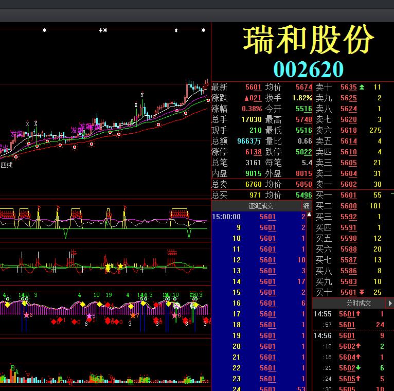Click 总额 value 9663万
The image size is (394, 391).
(x=249, y=141)
